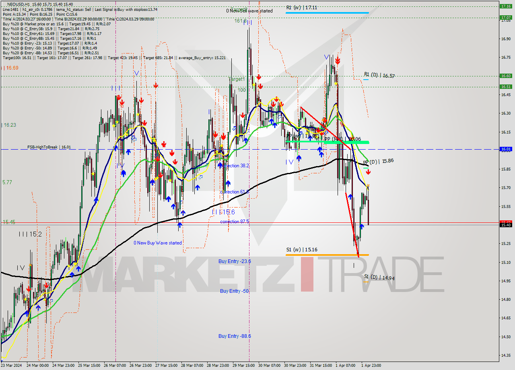The image size is (515, 370).
Task: Click the '26 Mar 07:00' time axis label
Action: [x=115, y=366]
